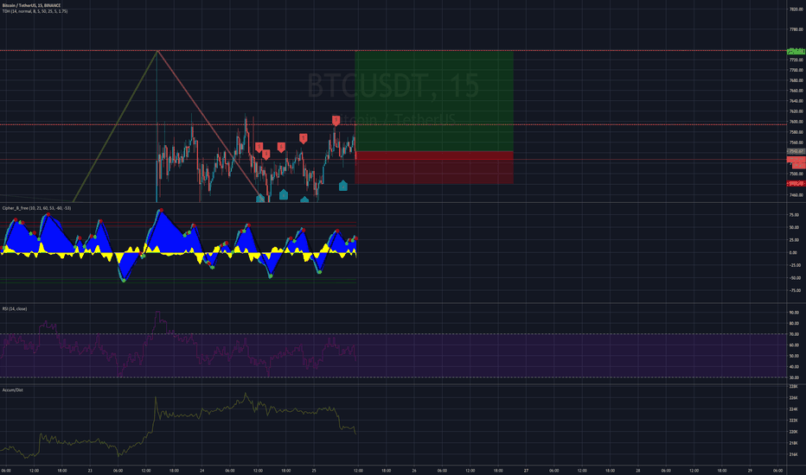Image resolution: width=806 pixels, height=475 pixels.
Task: Click the 218K label on Accum/Dist axis
Action: (x=793, y=443)
